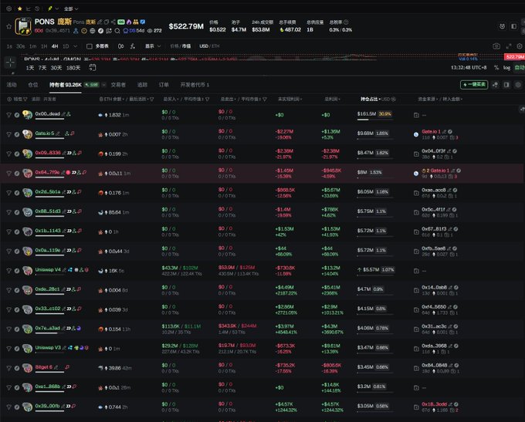Select the 持有者 93.26K tab
525x422 pixels.
pyautogui.click(x=66, y=85)
